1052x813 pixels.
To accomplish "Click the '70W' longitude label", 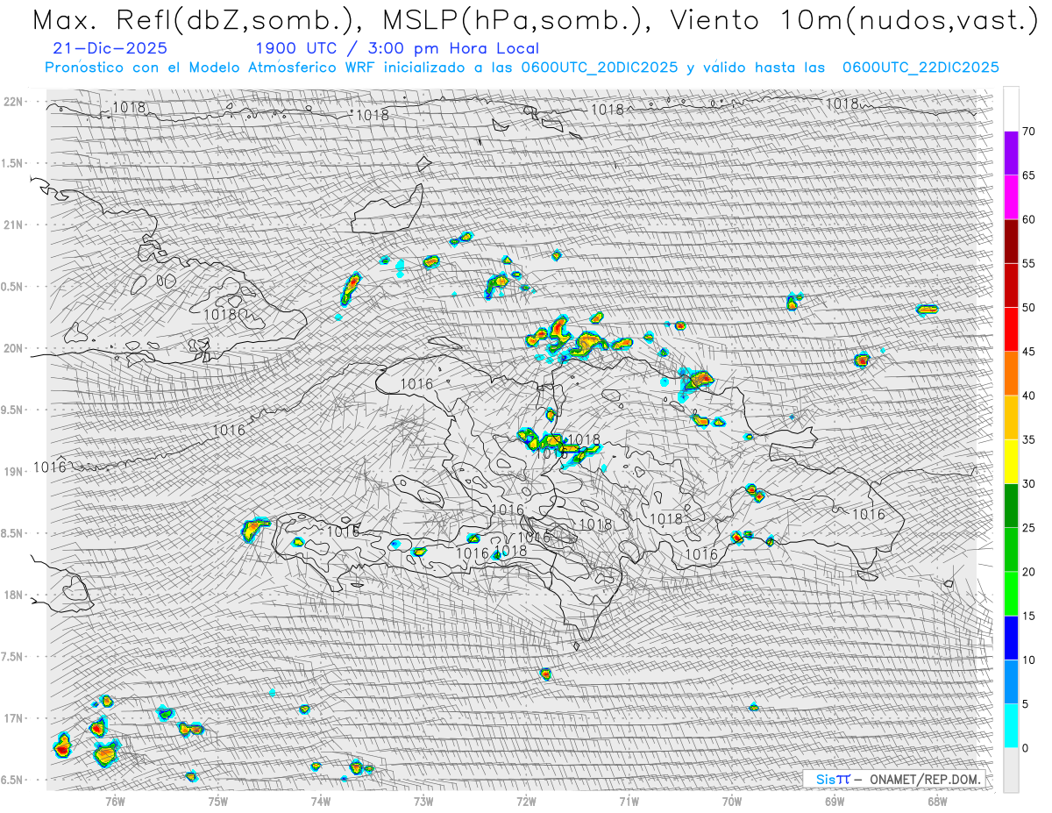I will [x=731, y=800].
